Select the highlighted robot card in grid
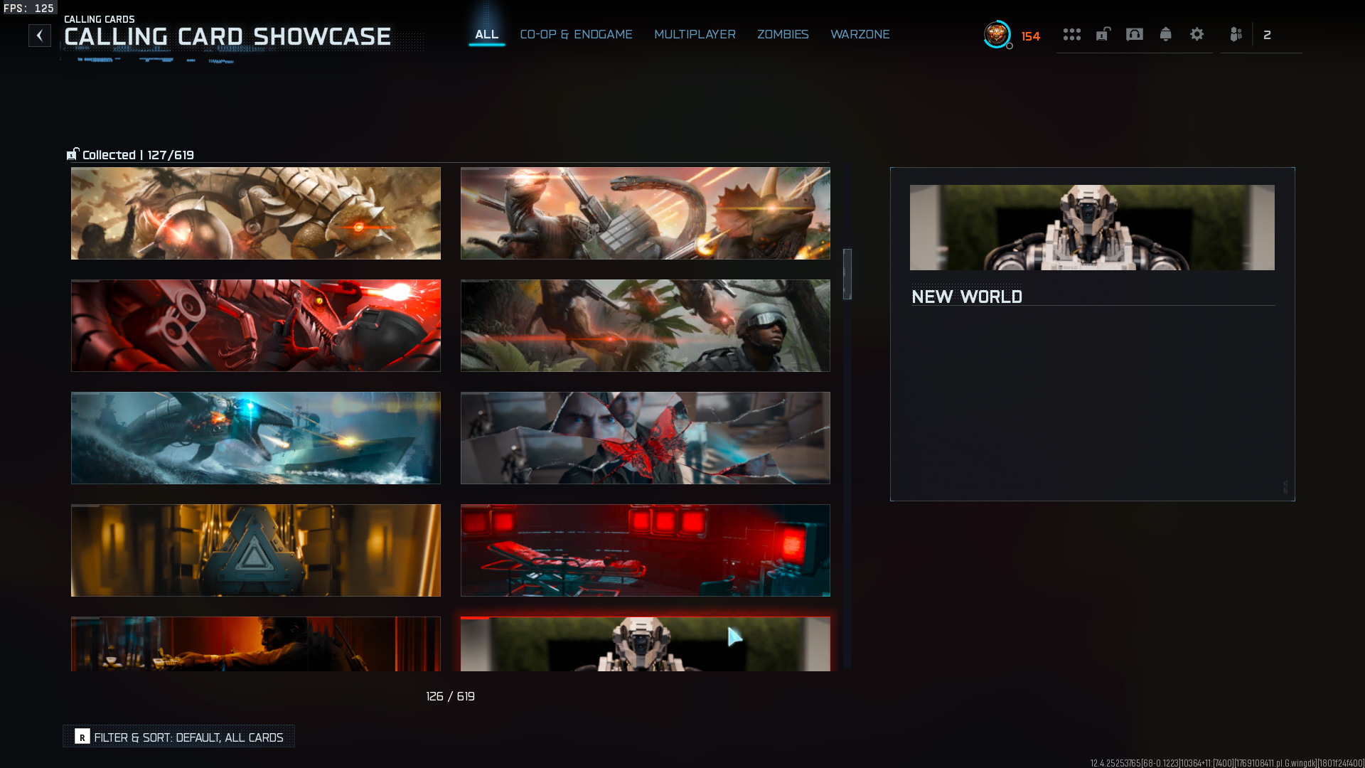1365x768 pixels. point(646,644)
